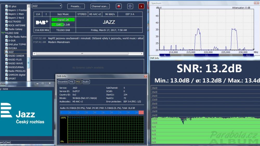Select D-DUR station
The image size is (260, 146).
point(12,41)
